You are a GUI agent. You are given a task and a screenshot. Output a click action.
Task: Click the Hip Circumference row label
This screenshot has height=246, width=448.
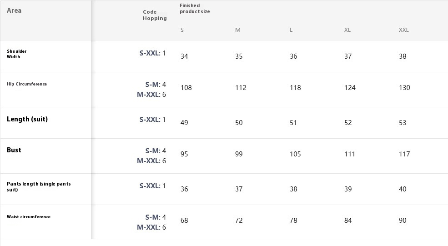click(x=27, y=84)
